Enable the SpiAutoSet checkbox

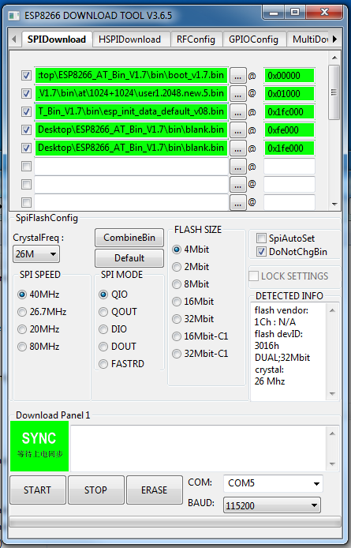pos(261,238)
